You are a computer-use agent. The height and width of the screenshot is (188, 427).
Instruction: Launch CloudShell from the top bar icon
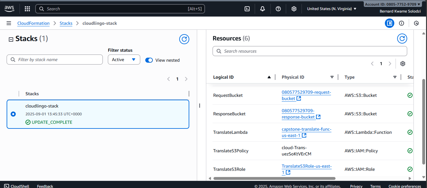pyautogui.click(x=247, y=9)
